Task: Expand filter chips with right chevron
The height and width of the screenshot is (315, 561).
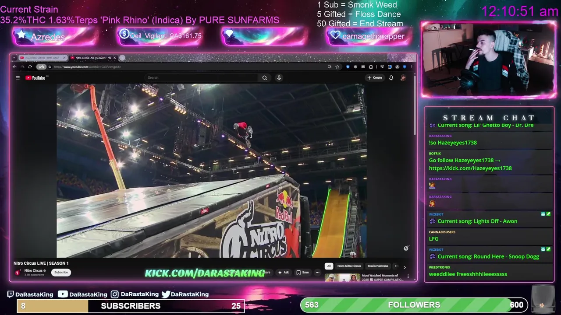Action: point(405,267)
